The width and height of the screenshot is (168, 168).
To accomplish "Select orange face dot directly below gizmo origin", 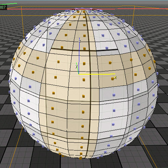I will pyautogui.click(x=84, y=80).
